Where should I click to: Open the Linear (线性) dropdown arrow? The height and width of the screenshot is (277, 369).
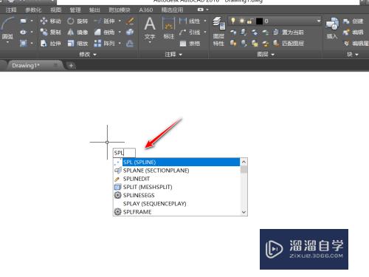(205, 21)
